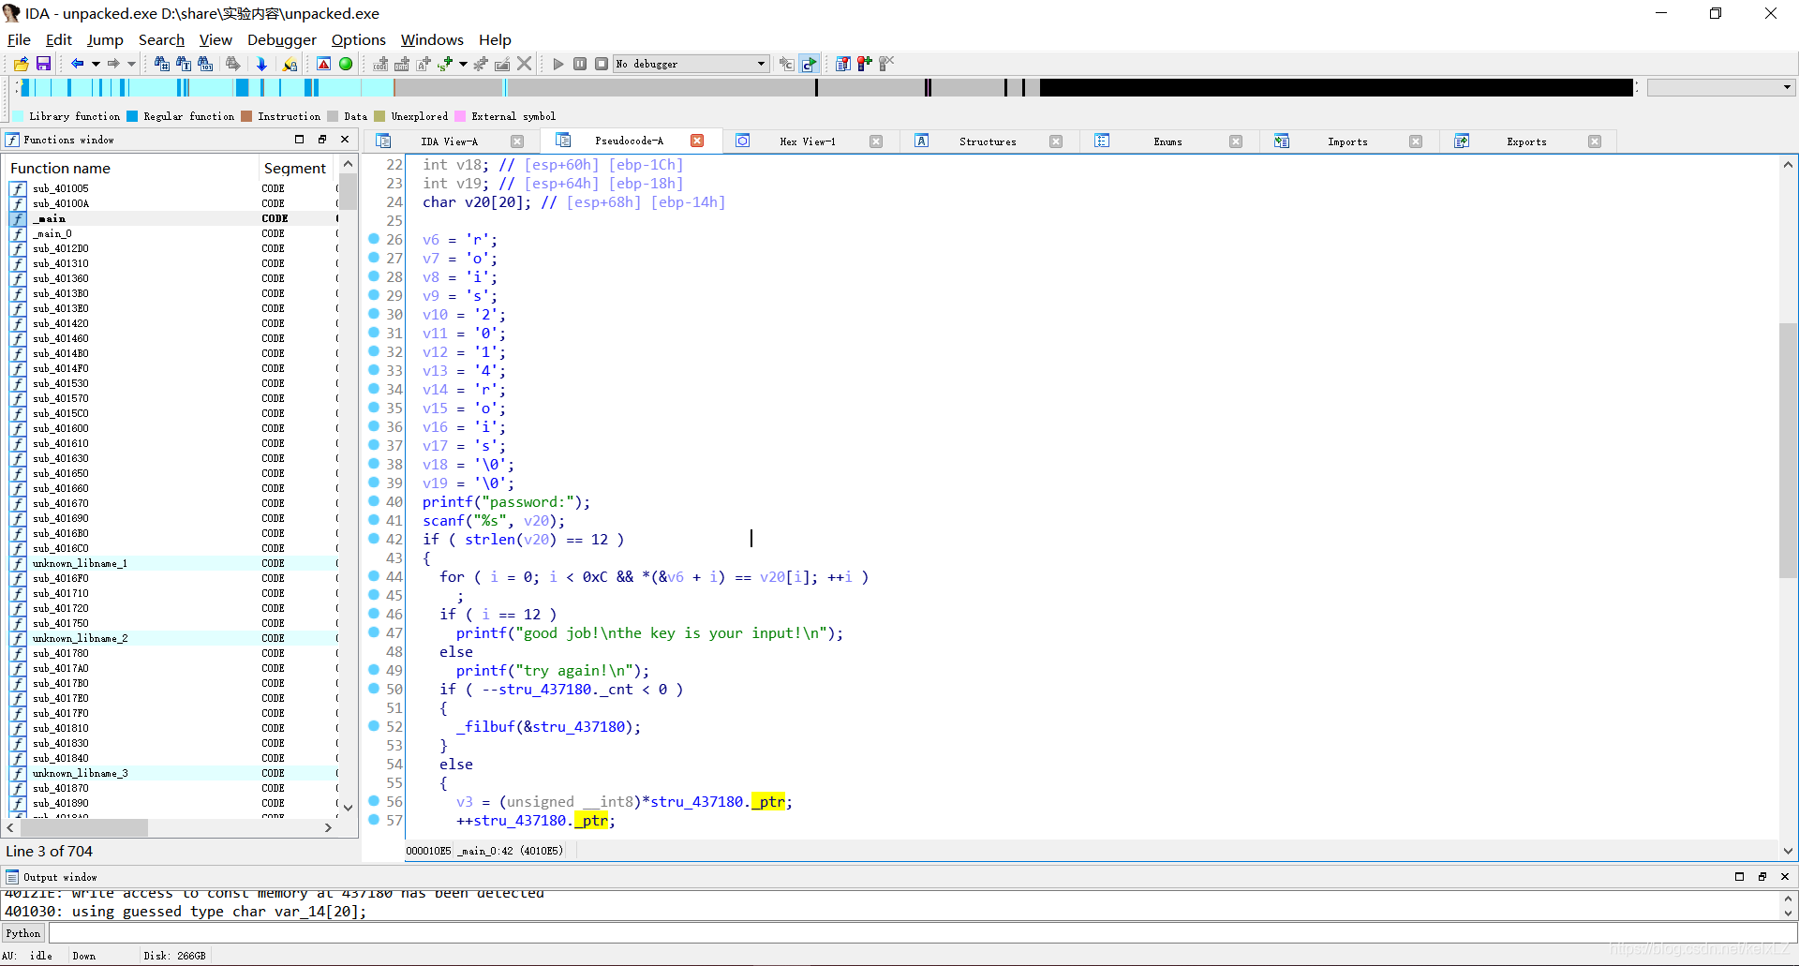Switch to the IDA View-A tab

click(449, 141)
